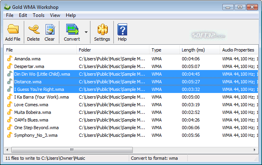The image size is (262, 165).
Task: Open the Tools menu
Action: (x=38, y=15)
